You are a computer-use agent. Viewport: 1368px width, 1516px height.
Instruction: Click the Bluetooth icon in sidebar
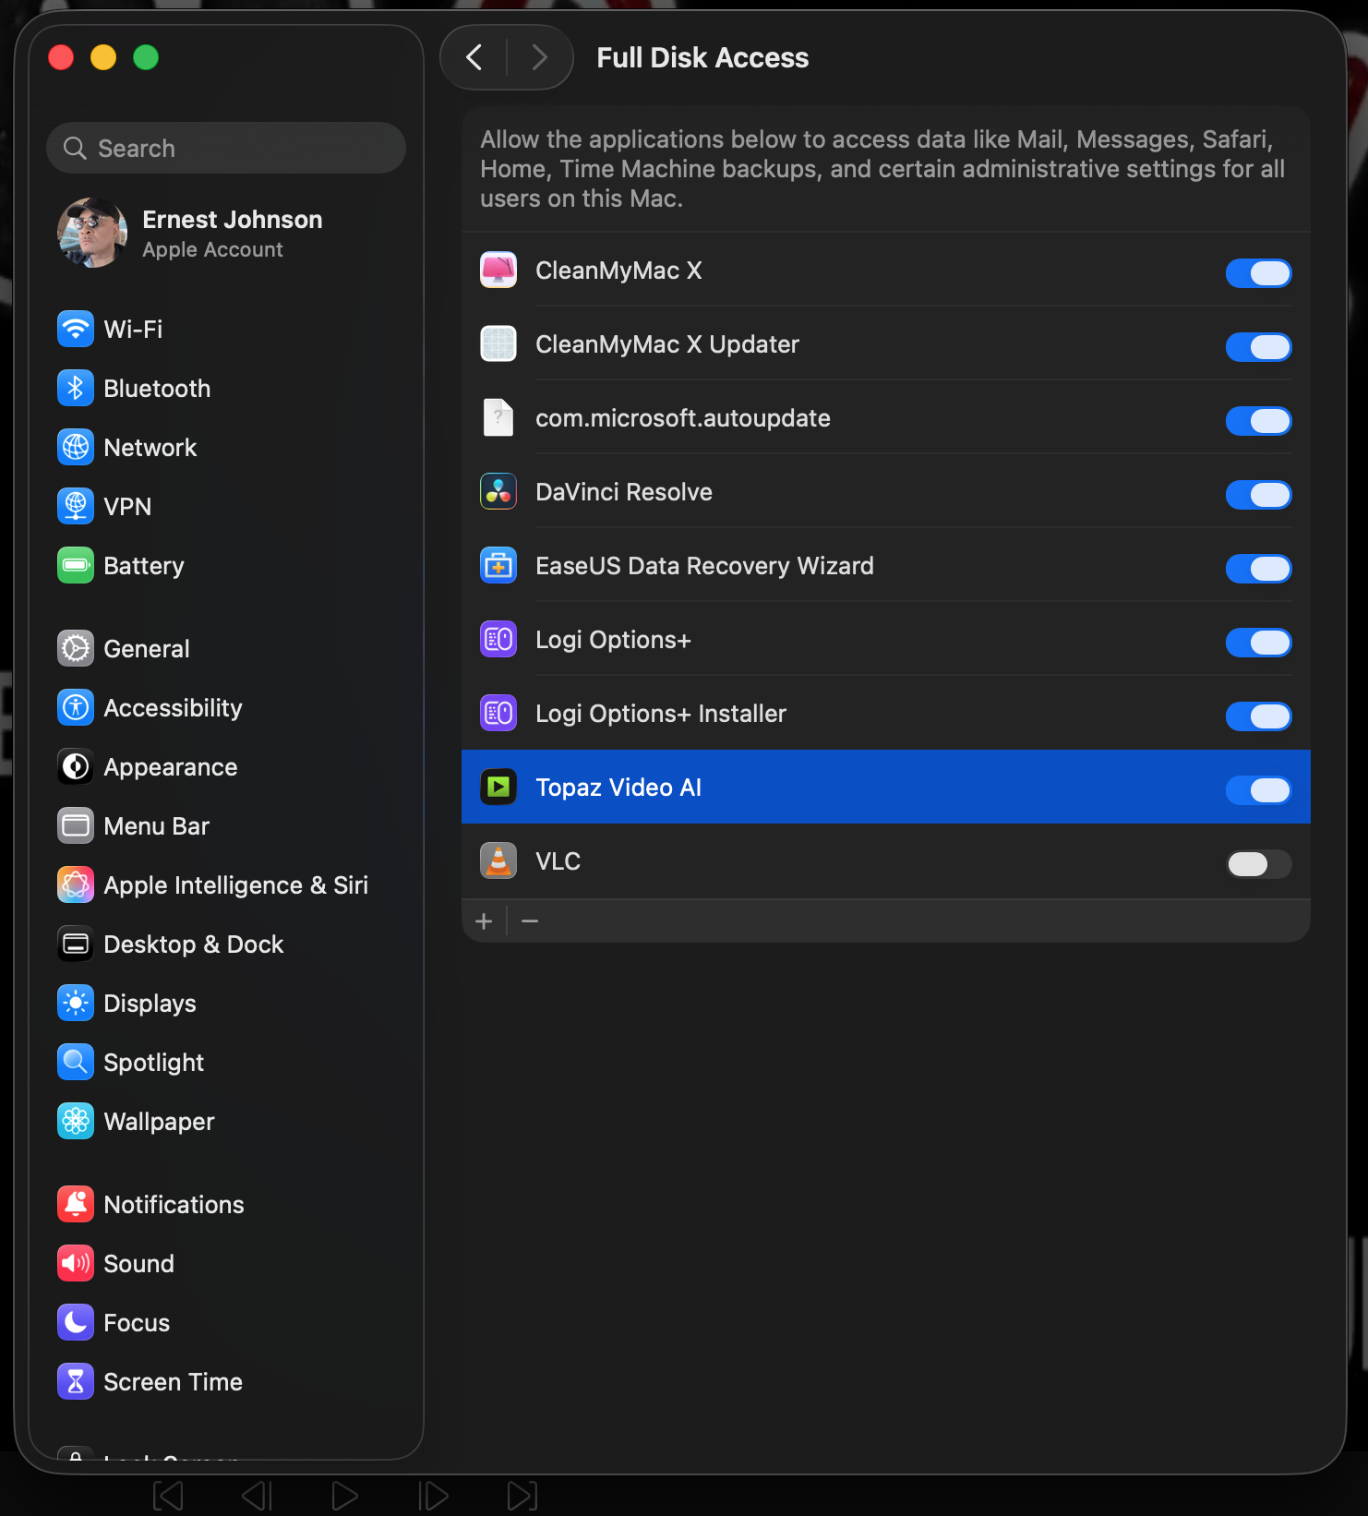click(76, 389)
